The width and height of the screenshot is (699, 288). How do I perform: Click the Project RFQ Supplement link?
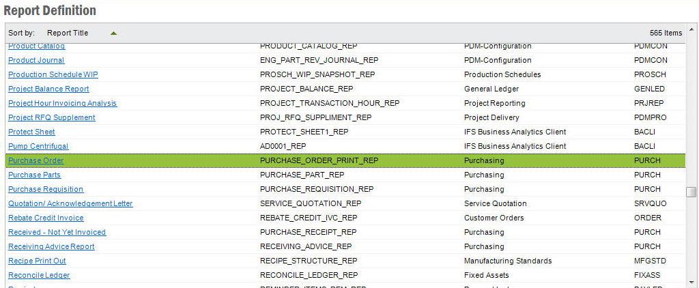tap(52, 117)
